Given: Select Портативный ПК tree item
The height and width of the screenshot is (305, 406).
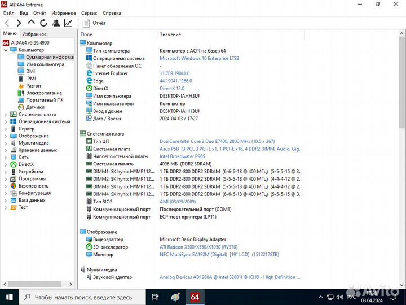Looking at the screenshot, I should click(45, 100).
